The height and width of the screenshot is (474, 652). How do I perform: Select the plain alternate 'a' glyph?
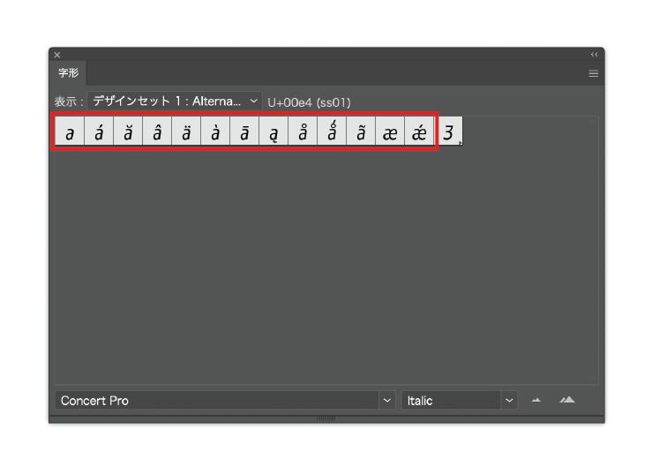[70, 133]
